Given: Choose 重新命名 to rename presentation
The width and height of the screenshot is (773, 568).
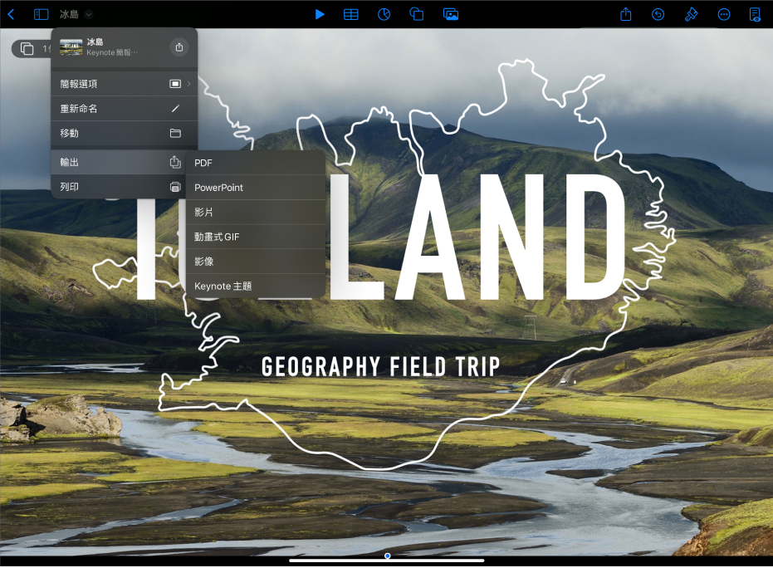Looking at the screenshot, I should tap(125, 109).
